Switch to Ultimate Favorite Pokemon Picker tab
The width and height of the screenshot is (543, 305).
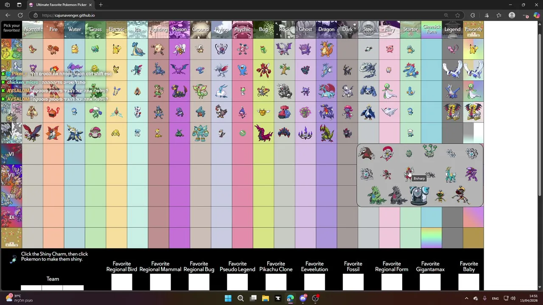61,5
